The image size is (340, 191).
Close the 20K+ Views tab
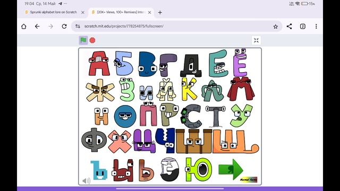pos(149,13)
